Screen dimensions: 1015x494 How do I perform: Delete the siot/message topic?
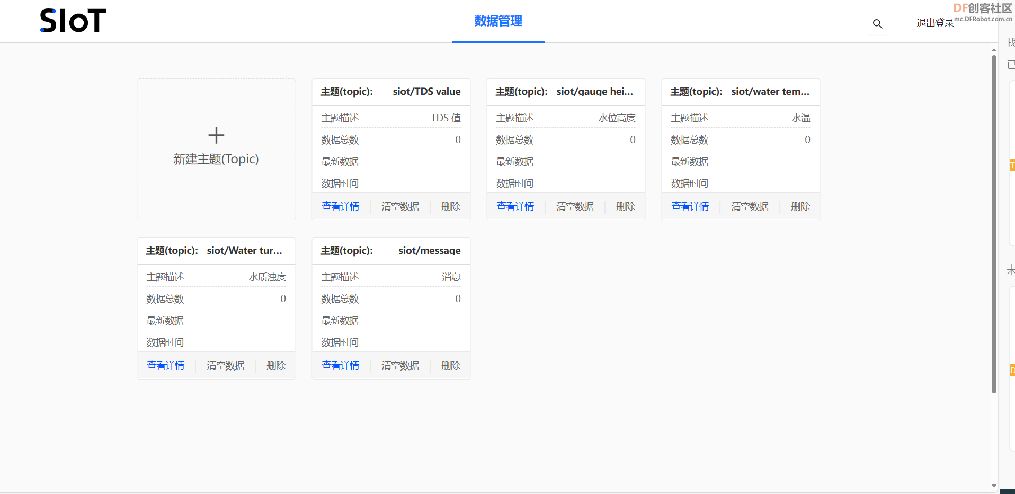(x=451, y=366)
